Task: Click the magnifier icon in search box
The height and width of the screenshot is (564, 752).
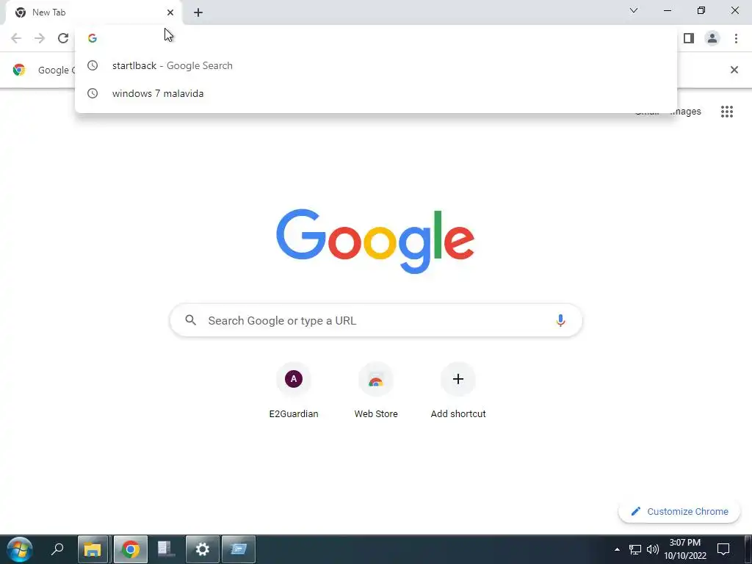Action: coord(190,320)
